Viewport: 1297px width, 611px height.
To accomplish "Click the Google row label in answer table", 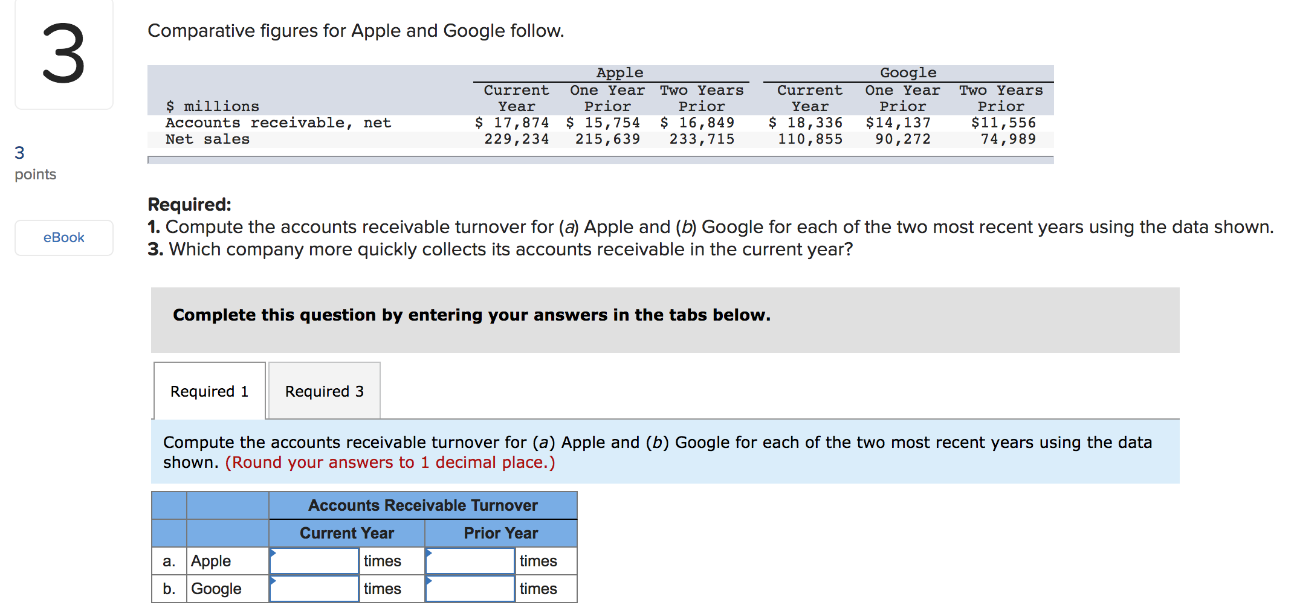I will click(x=216, y=589).
